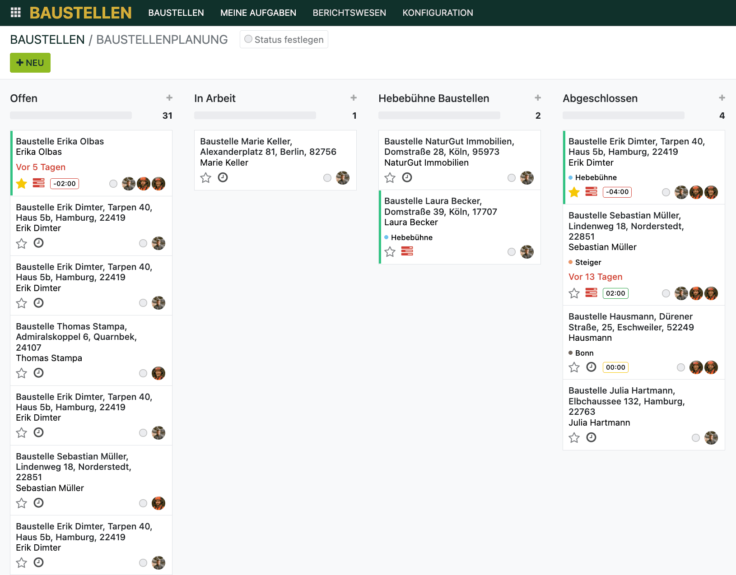
Task: Click the -04:00 time badge on Erik Dimter card
Action: [x=617, y=192]
